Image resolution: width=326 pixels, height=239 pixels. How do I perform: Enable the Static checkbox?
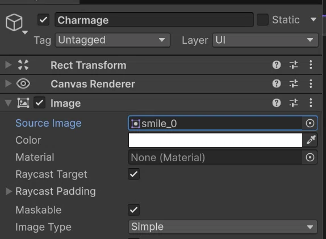(x=262, y=20)
